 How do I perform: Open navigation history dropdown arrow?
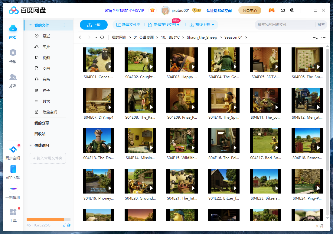click(x=96, y=37)
